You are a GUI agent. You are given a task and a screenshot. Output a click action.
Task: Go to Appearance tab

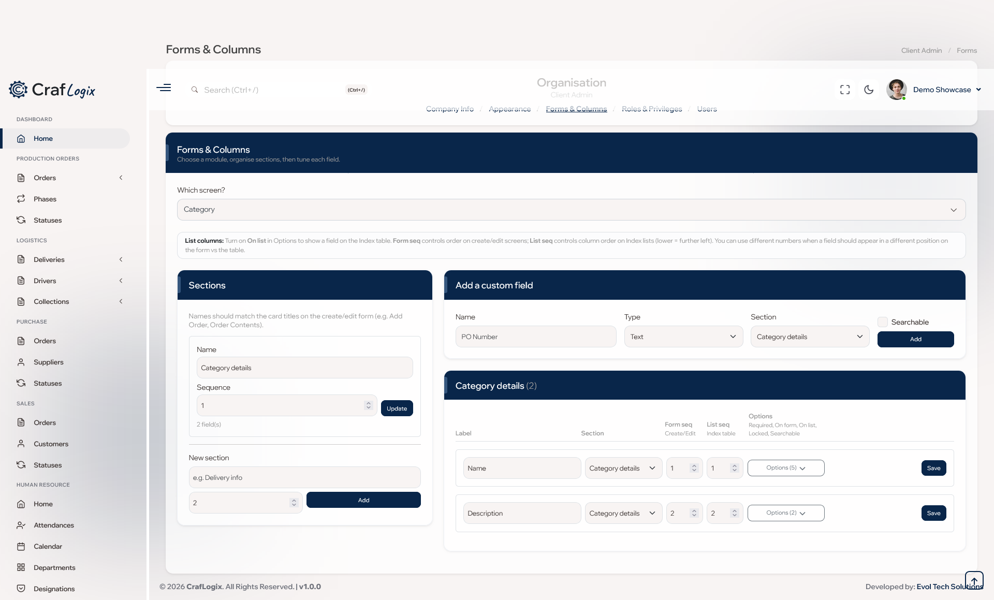point(509,109)
